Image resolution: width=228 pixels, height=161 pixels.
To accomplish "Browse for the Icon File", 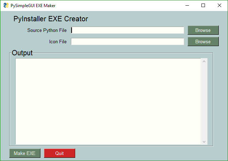I will tap(203, 41).
